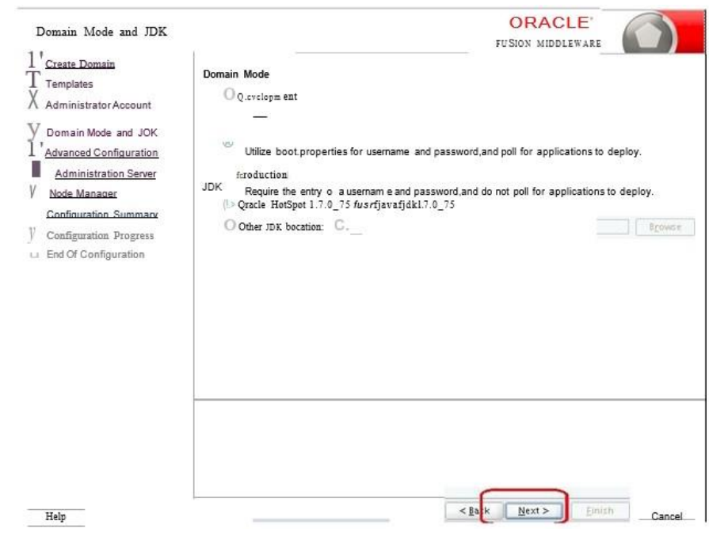This screenshot has width=709, height=540.
Task: Click the ORACLE brand text
Action: point(551,22)
